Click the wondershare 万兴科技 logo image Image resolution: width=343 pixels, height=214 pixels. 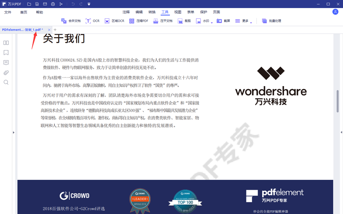pos(271,86)
